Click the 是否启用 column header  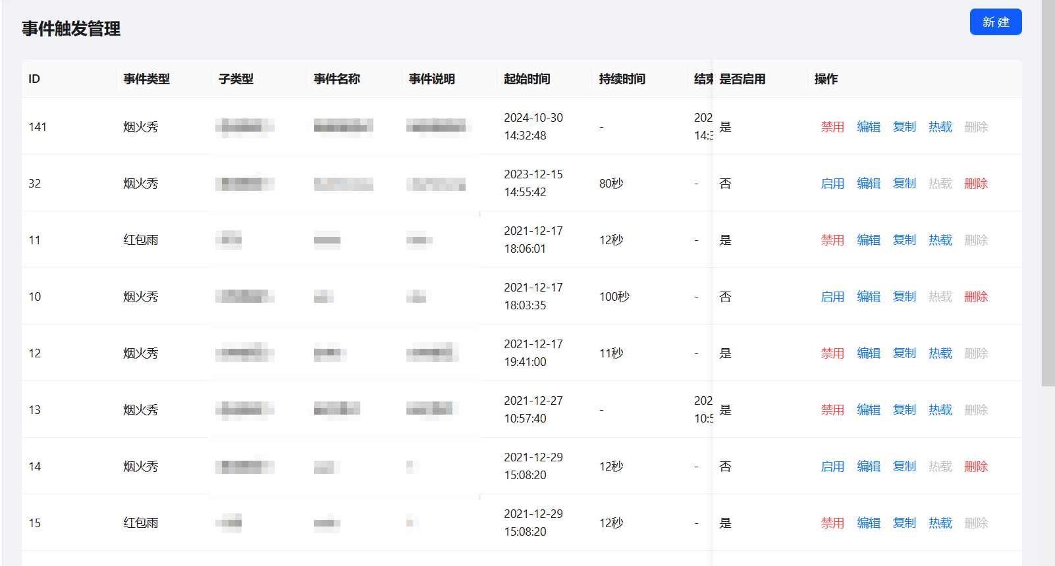pyautogui.click(x=742, y=79)
